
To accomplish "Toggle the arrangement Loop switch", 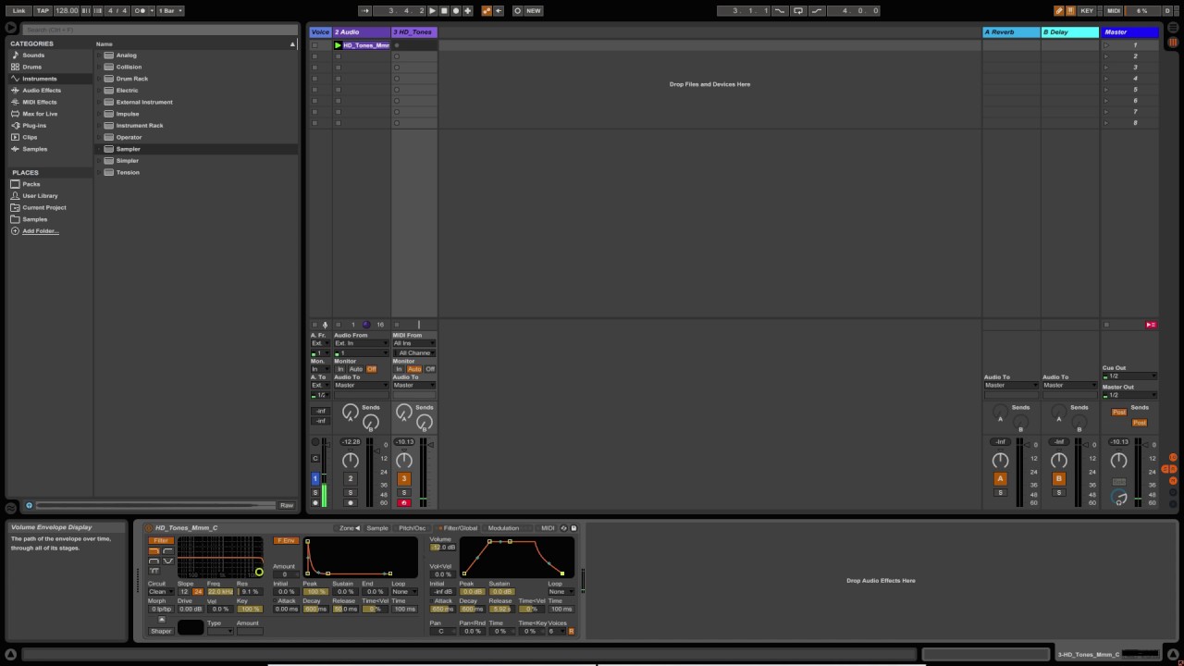I will (x=798, y=11).
